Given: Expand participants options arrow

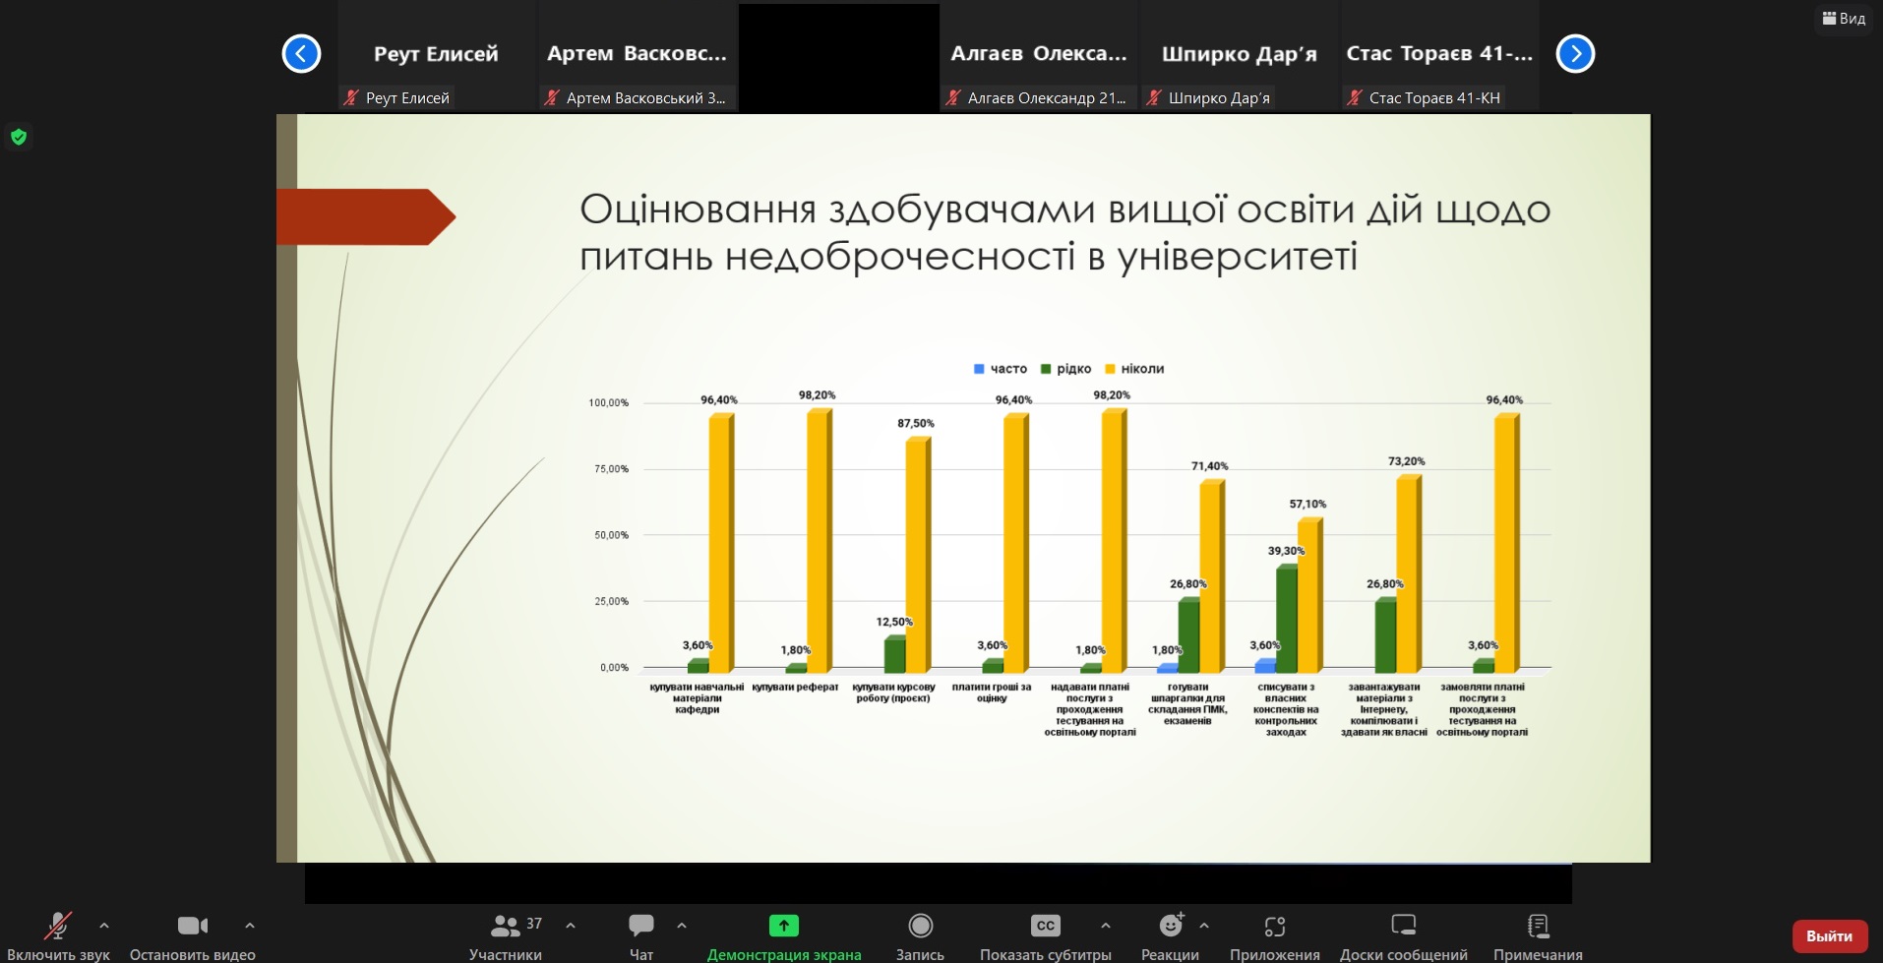Looking at the screenshot, I should (571, 926).
